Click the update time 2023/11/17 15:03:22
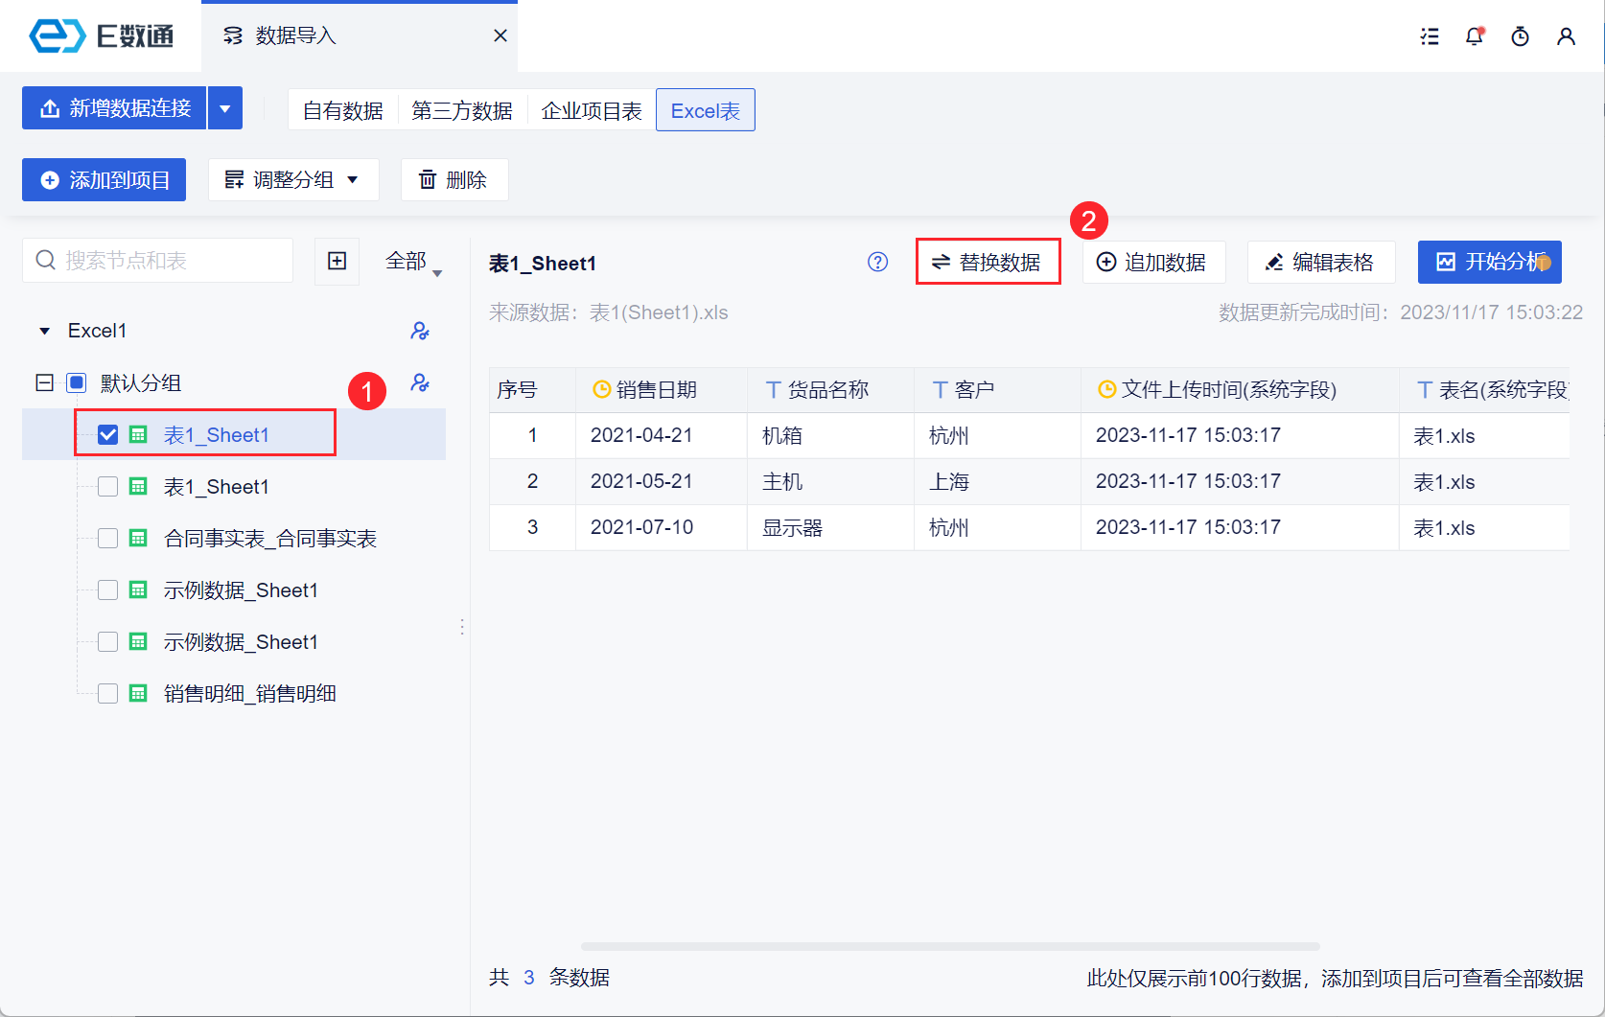 (x=1492, y=312)
